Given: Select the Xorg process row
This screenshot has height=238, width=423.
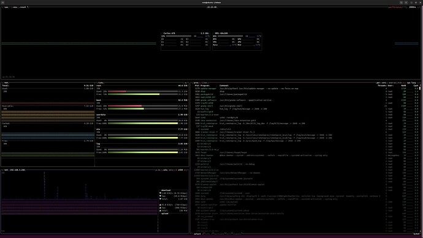Looking at the screenshot, I should tap(306, 196).
